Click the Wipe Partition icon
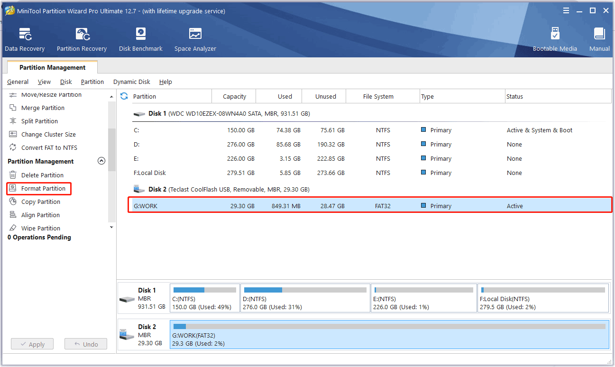 tap(13, 228)
